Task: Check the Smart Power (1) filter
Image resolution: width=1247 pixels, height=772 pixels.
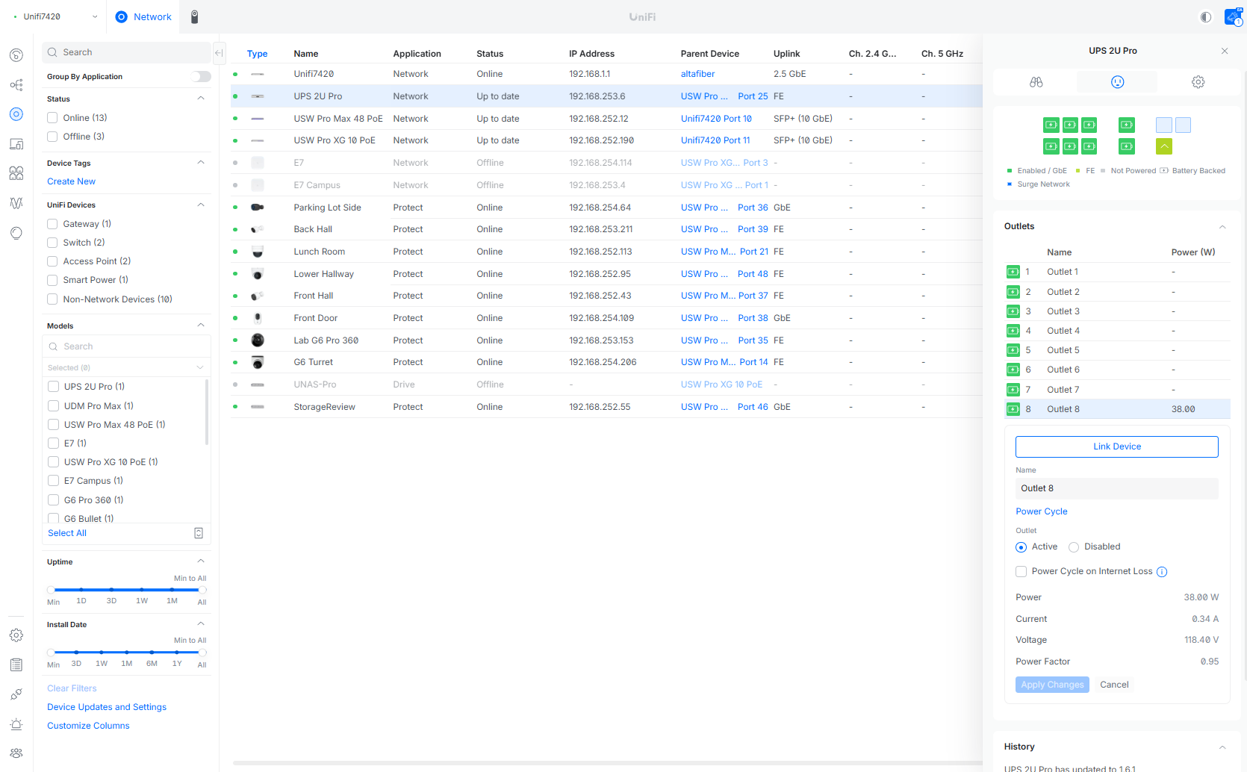Action: (x=52, y=280)
